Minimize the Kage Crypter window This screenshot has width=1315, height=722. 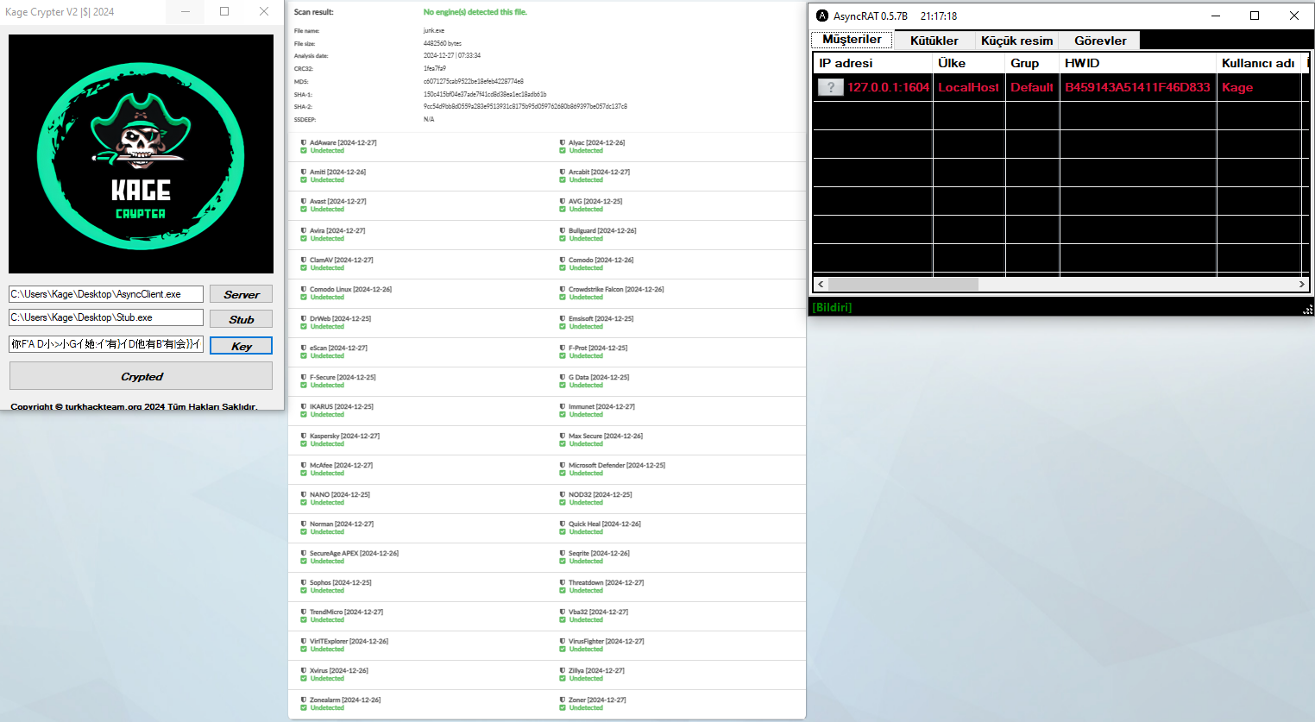click(186, 11)
